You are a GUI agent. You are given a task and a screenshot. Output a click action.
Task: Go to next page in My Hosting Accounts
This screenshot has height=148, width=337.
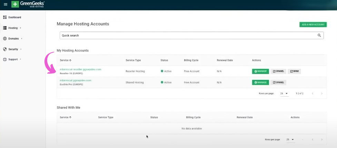click(322, 94)
